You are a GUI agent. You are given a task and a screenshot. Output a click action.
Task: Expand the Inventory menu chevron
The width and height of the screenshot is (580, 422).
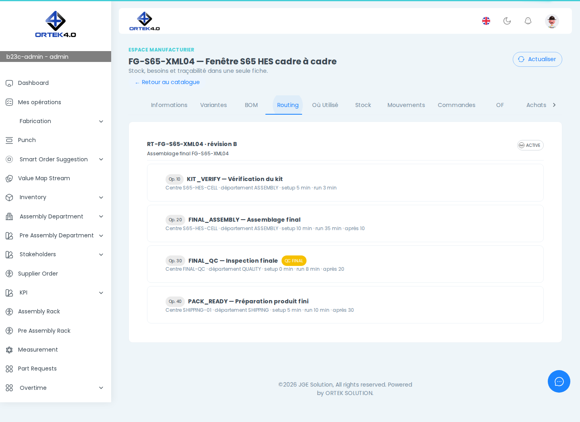pos(101,198)
